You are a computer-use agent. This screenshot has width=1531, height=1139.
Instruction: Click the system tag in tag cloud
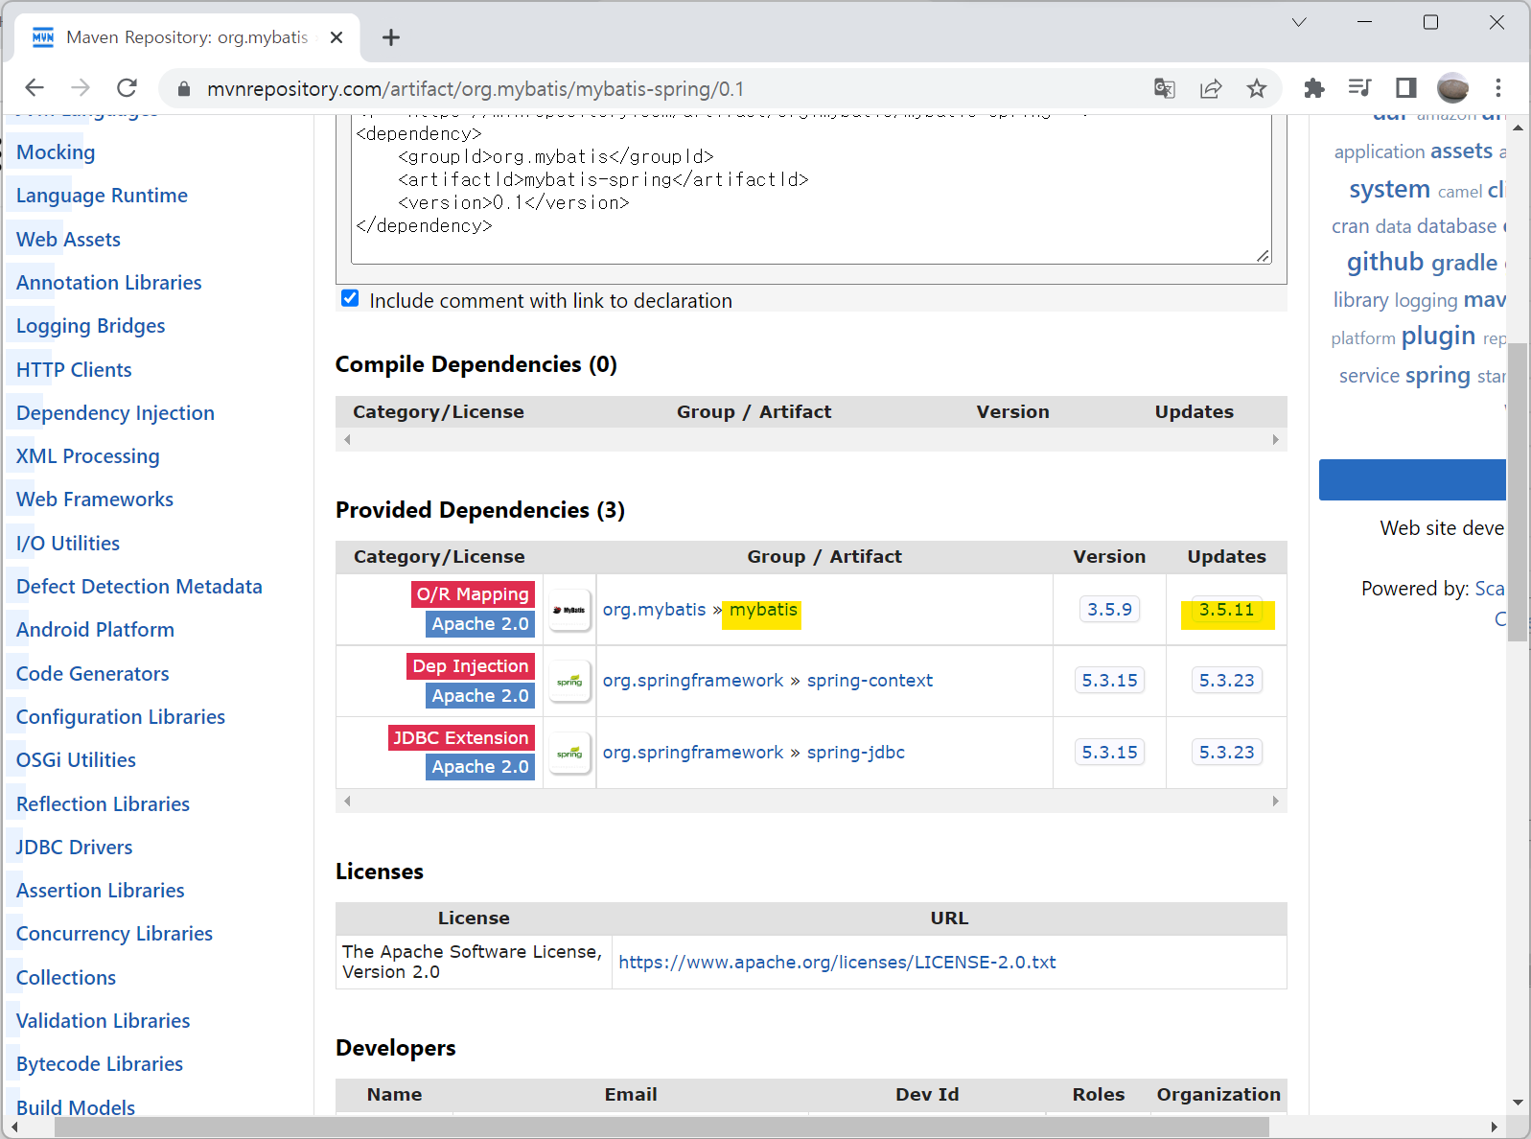coord(1389,190)
